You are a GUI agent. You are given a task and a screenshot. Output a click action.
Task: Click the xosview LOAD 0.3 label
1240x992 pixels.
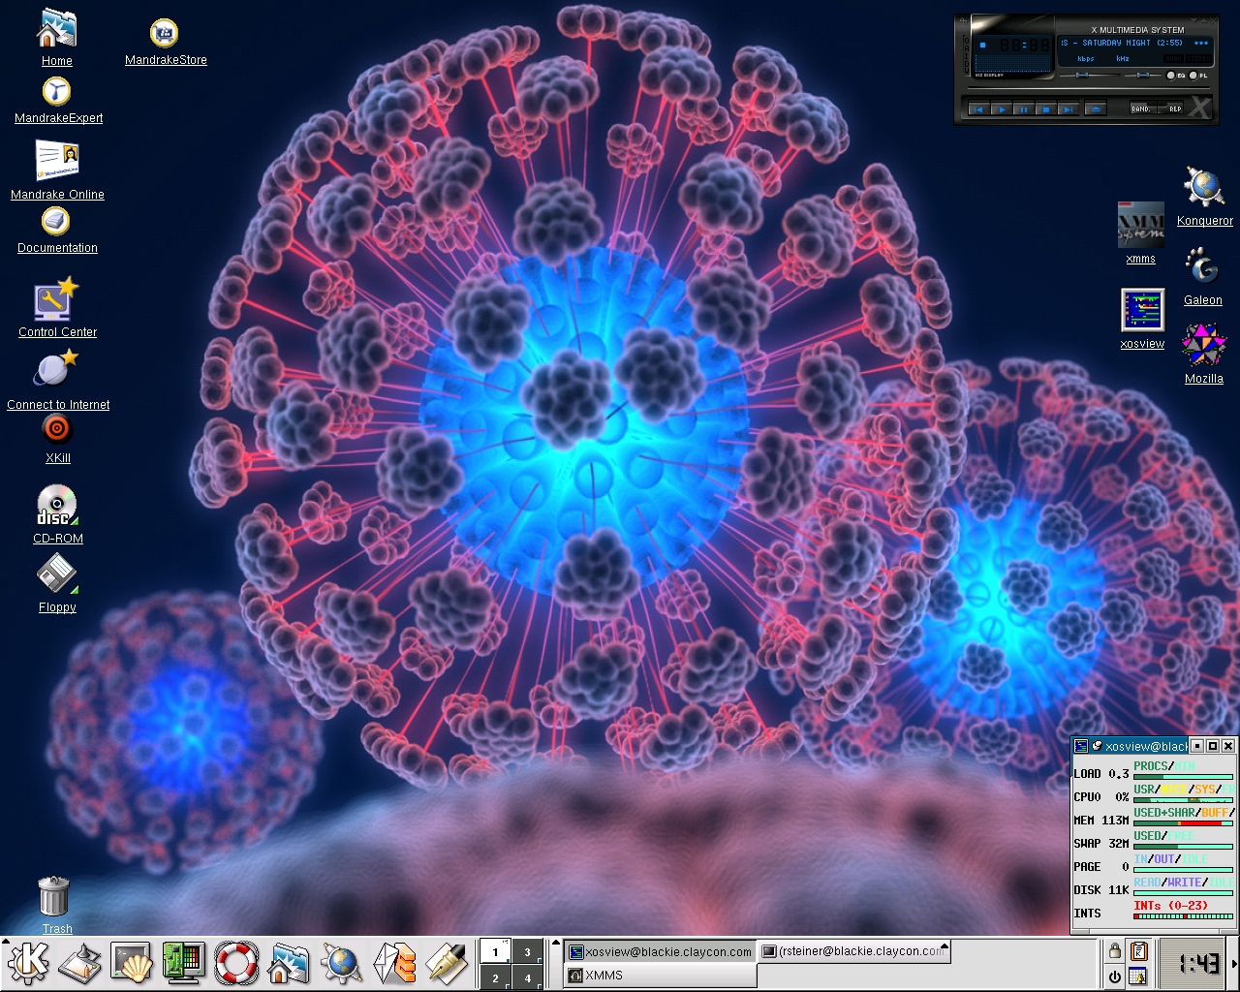click(x=1100, y=773)
